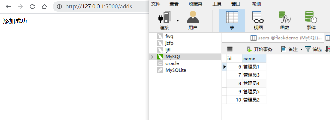This screenshot has height=120, width=330.
Task: Click the id column header
Action: (x=235, y=59)
